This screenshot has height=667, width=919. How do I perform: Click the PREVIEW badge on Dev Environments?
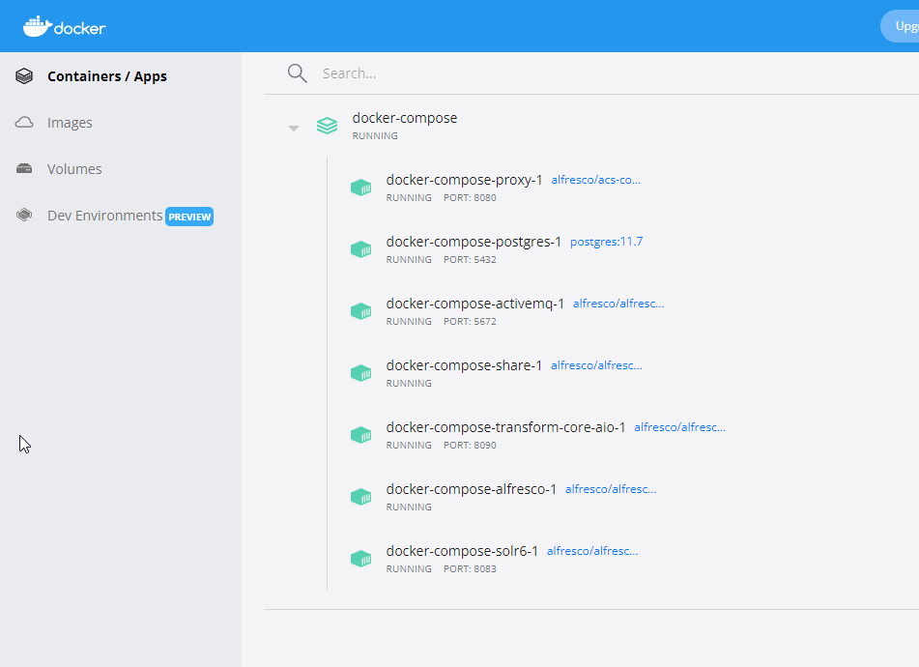[189, 216]
